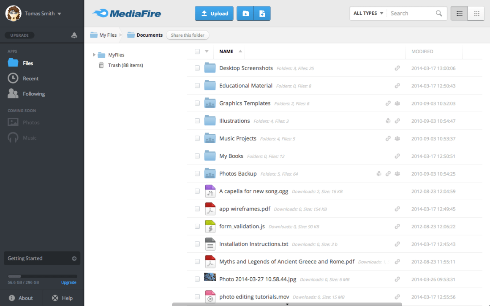This screenshot has width=490, height=306.
Task: Click the followers icon on Music Projects row
Action: [397, 138]
